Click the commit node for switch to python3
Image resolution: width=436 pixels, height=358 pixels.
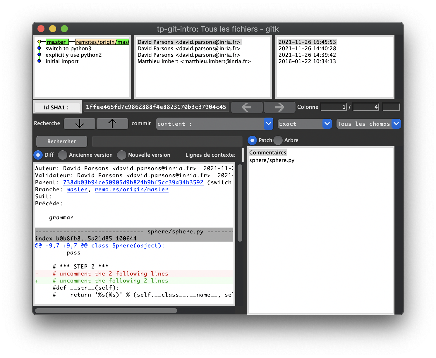click(39, 48)
